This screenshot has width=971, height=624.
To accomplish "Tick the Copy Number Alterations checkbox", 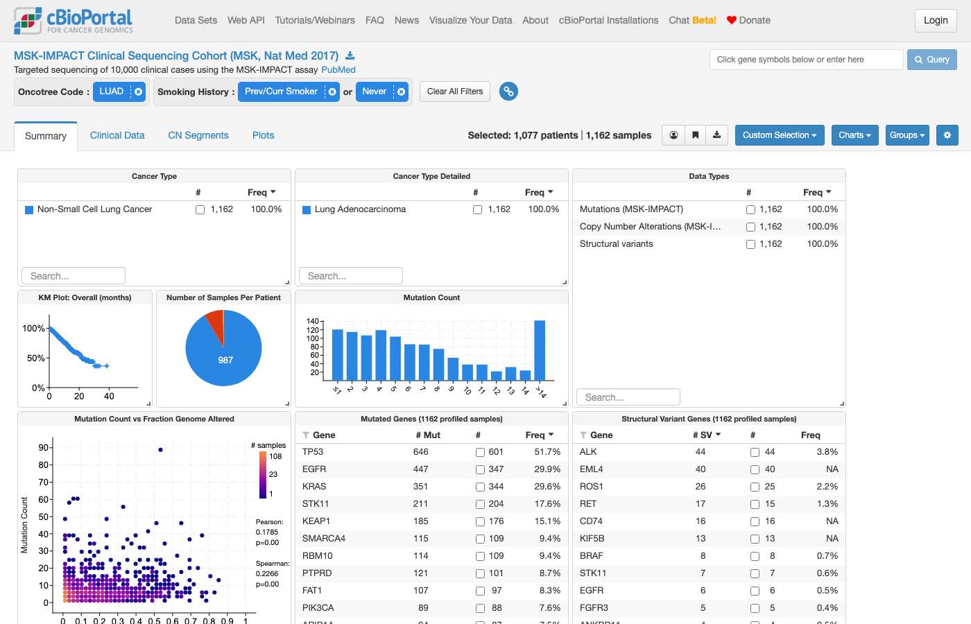I will (750, 227).
